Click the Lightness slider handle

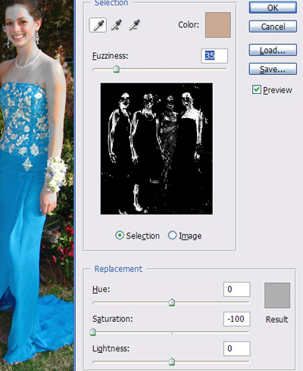tap(172, 362)
